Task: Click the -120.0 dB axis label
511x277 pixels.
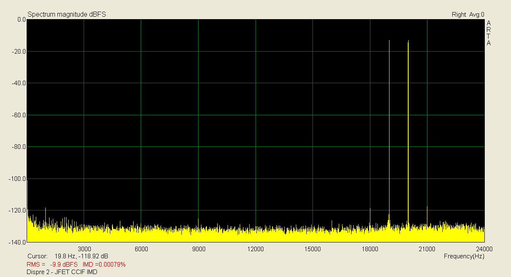Action: (17, 210)
